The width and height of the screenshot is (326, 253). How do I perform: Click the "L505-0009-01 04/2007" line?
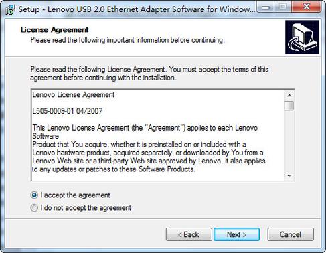point(68,111)
